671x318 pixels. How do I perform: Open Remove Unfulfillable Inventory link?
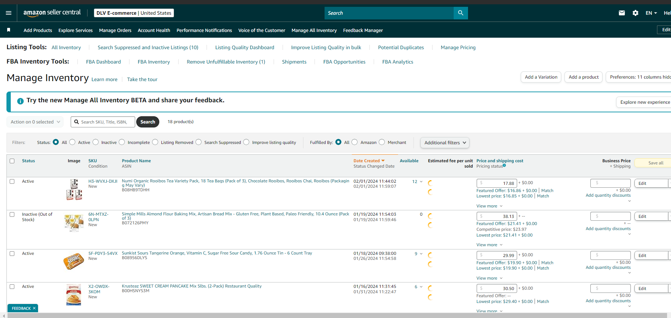click(x=226, y=62)
